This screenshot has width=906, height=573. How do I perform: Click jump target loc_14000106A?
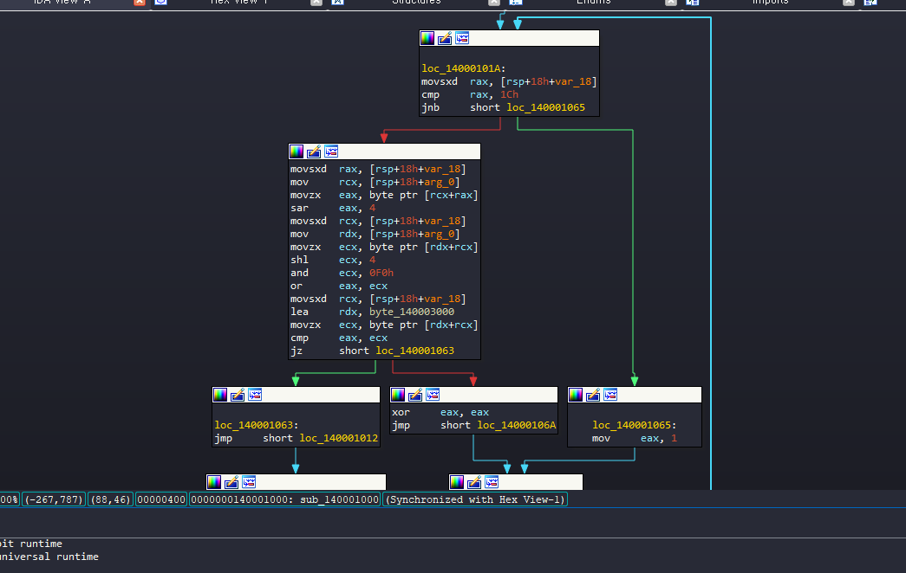coord(517,425)
